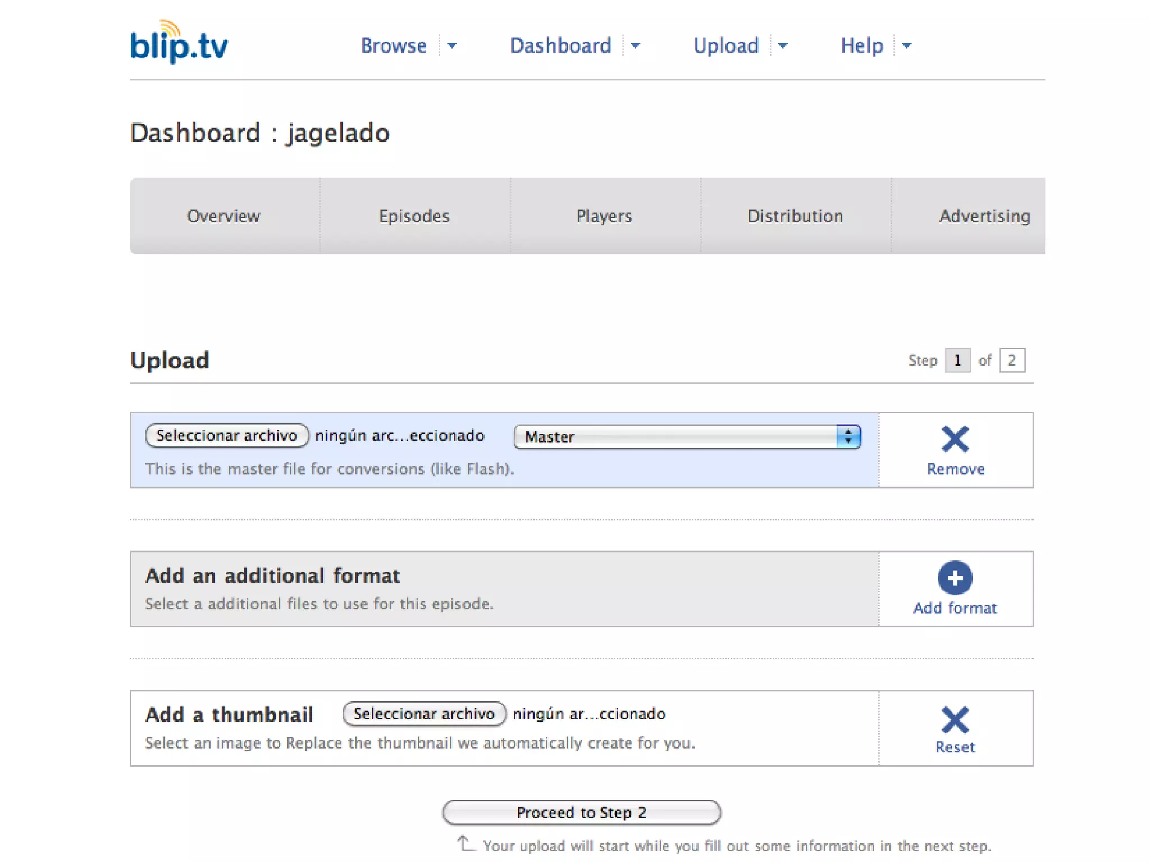Viewport: 1150px width, 862px height.
Task: Switch to the Overview tab
Action: 223,216
